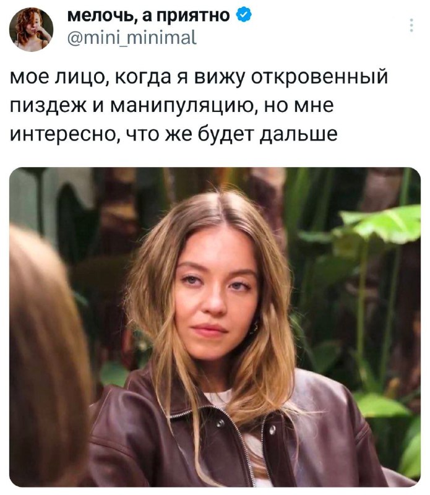This screenshot has height=495, width=430.
Task: Click the silver snap button on jacket
Action: coord(272,429)
